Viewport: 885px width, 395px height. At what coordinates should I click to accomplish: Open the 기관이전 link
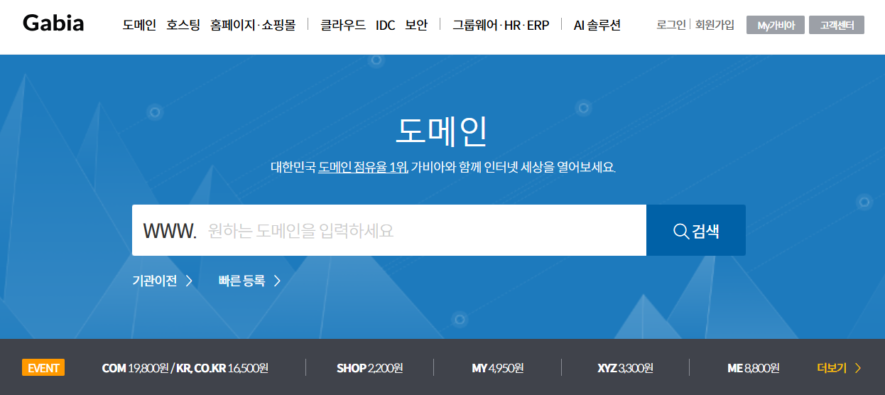155,281
